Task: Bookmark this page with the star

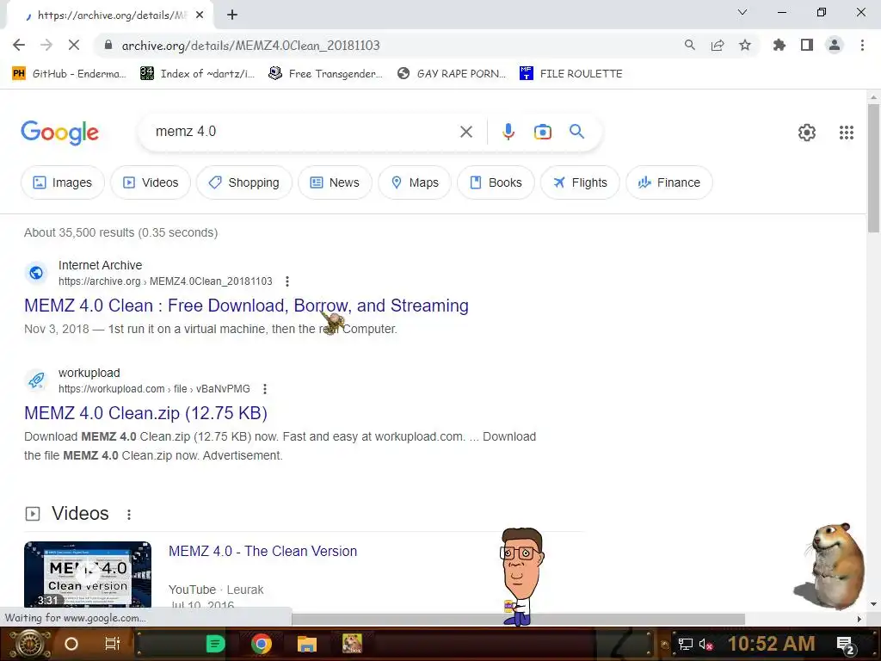Action: [x=744, y=45]
